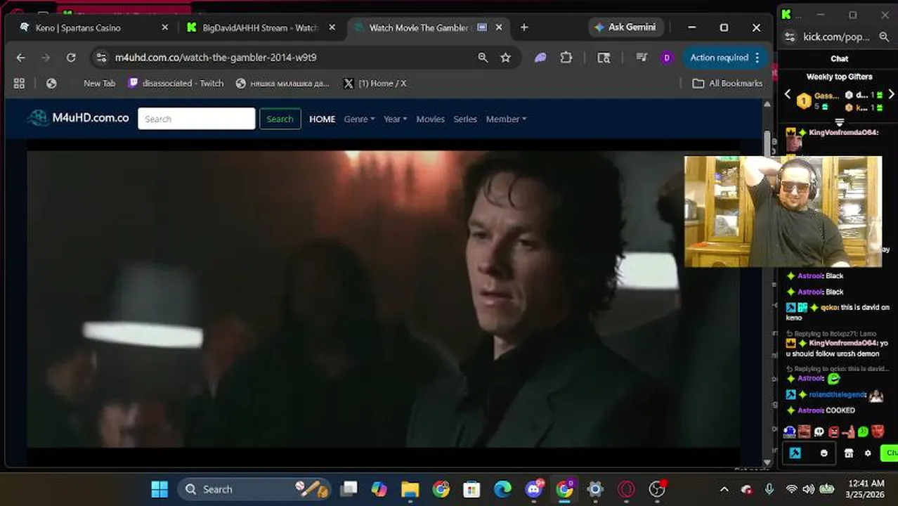Viewport: 898px width, 506px height.
Task: Open Kick chat settings gear icon
Action: tap(868, 453)
